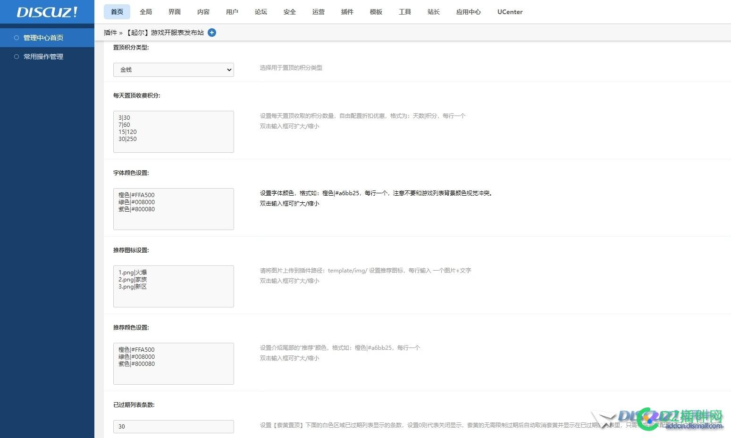Open the 界面 top menu tab
Viewport: 731px width, 438px height.
(175, 12)
